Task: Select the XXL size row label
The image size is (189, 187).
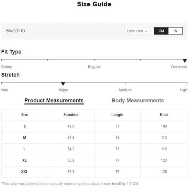Action: (x=24, y=172)
